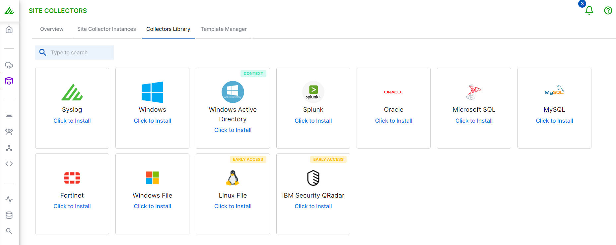The height and width of the screenshot is (245, 616).
Task: Click the Splunk collector logo
Action: coord(313,92)
